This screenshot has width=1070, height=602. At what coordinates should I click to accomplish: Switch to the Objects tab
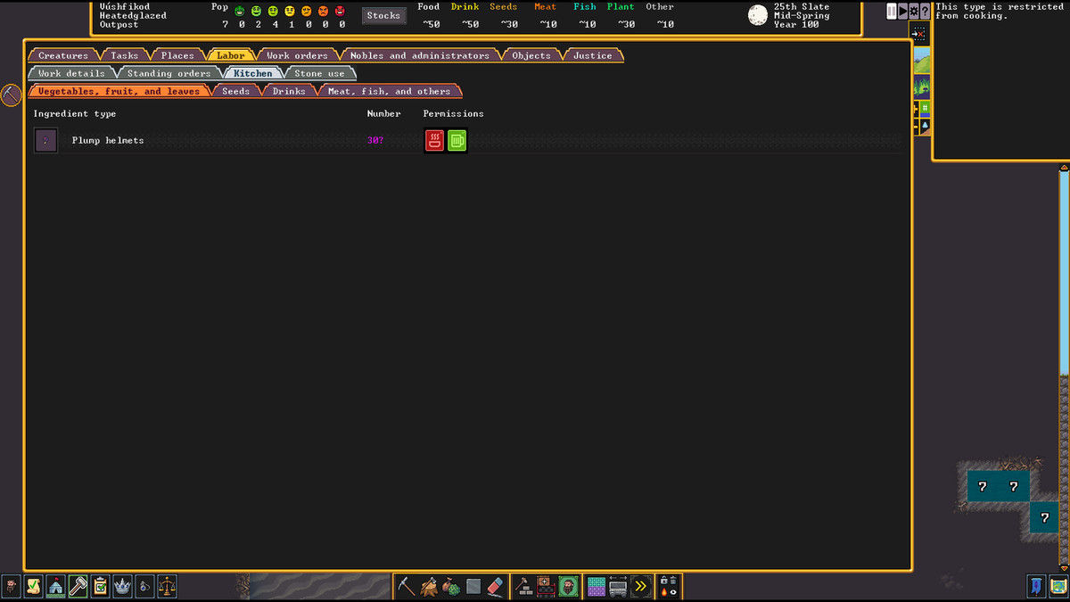point(531,55)
